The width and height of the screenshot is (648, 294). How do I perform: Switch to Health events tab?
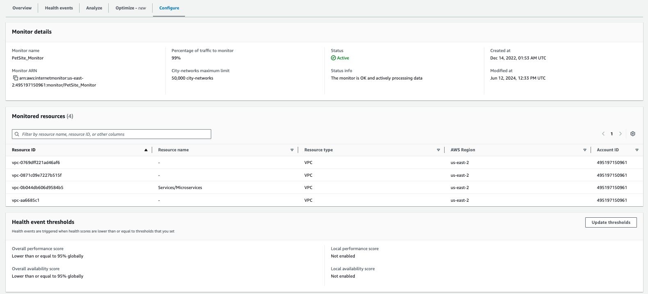pyautogui.click(x=59, y=8)
